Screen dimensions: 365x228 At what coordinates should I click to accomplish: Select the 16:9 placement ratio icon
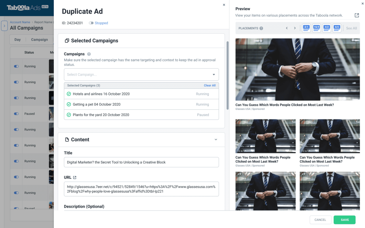(316, 27)
